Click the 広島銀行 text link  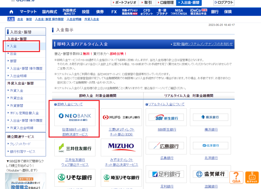pyautogui.click(x=167, y=158)
